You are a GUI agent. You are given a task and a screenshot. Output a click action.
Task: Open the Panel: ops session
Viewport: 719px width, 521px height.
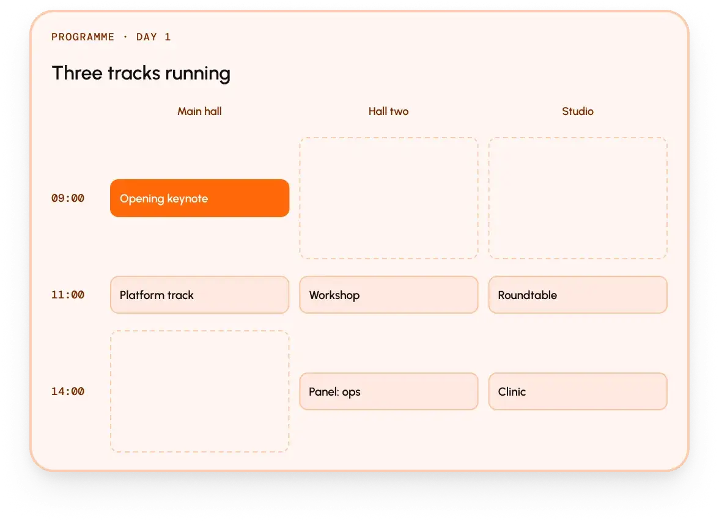(389, 391)
